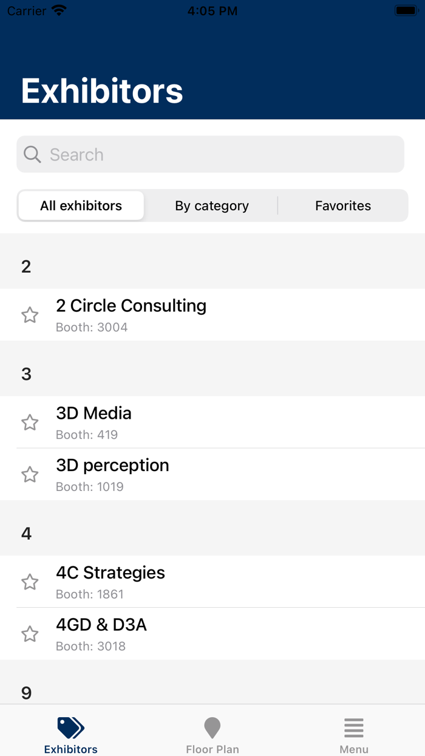Tap the search magnifier icon
Screen dimensions: 425x756
coord(32,154)
